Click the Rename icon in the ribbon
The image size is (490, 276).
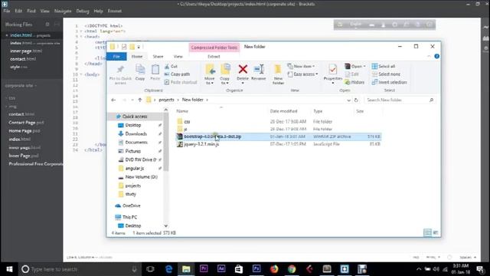(259, 69)
